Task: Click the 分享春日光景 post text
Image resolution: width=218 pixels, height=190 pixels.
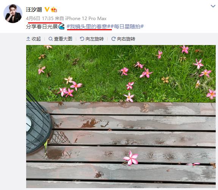Action: point(42,26)
